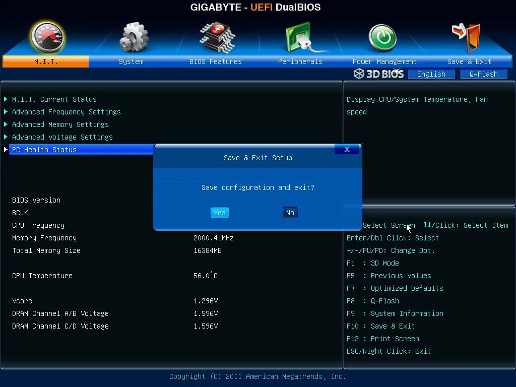Click the M.I.T. speedometer gauge icon
Viewport: 516px width, 387px height.
pyautogui.click(x=47, y=37)
